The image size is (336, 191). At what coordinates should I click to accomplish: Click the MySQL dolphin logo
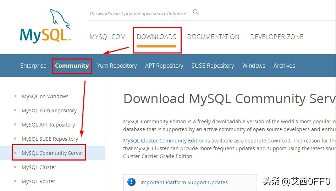[45, 26]
